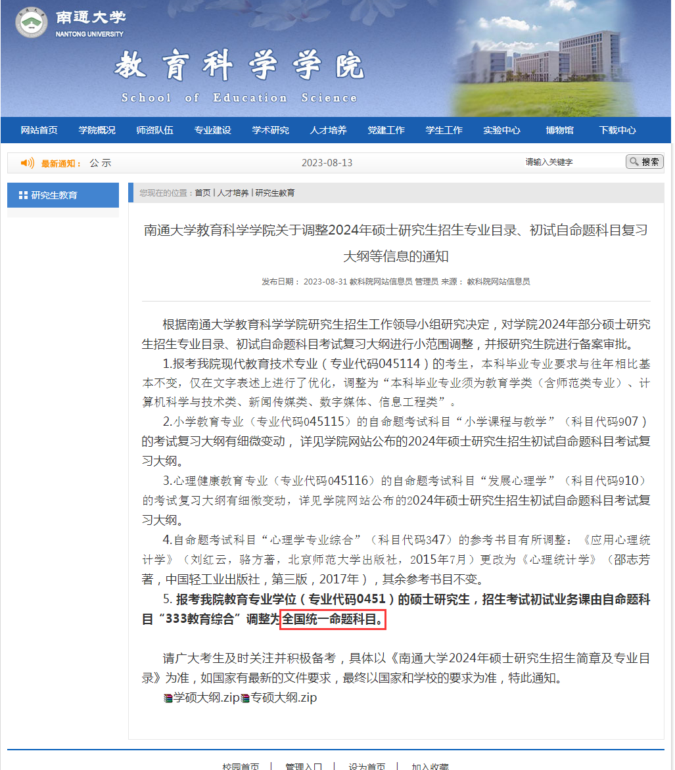
Task: Download the 专硕大纲.zip attachment
Action: coord(284,698)
